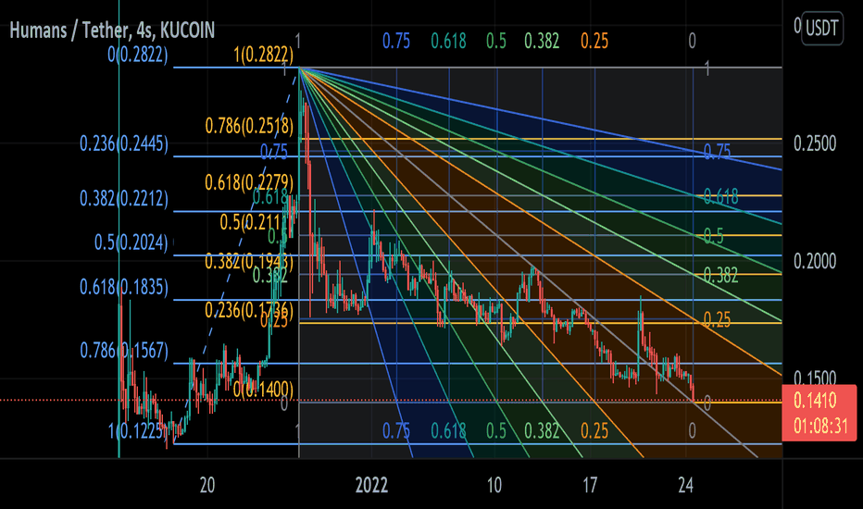Click the 0.2000 price axis label
The height and width of the screenshot is (509, 863).
pos(815,261)
